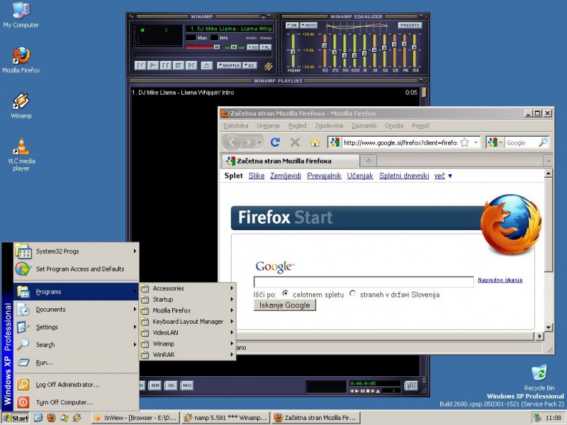Click the search magnifier in Firefox
567x425 pixels.
click(x=543, y=142)
